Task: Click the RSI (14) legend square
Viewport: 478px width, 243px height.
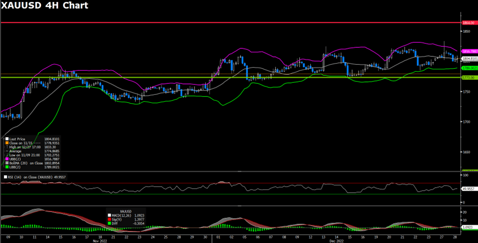Action: (x=3, y=176)
